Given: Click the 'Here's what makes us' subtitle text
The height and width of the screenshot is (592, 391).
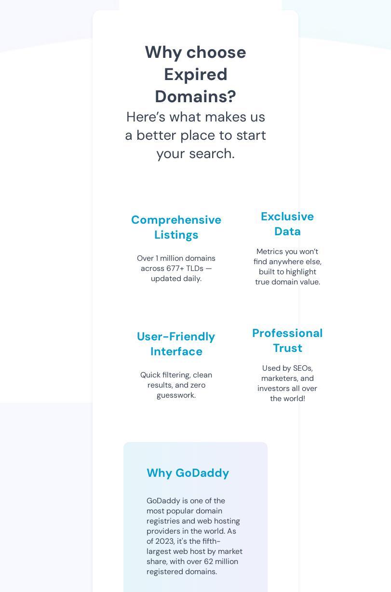Looking at the screenshot, I should click(195, 117).
